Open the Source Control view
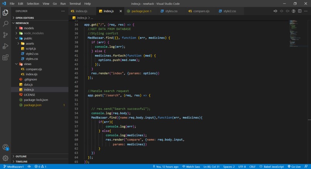 [5, 35]
